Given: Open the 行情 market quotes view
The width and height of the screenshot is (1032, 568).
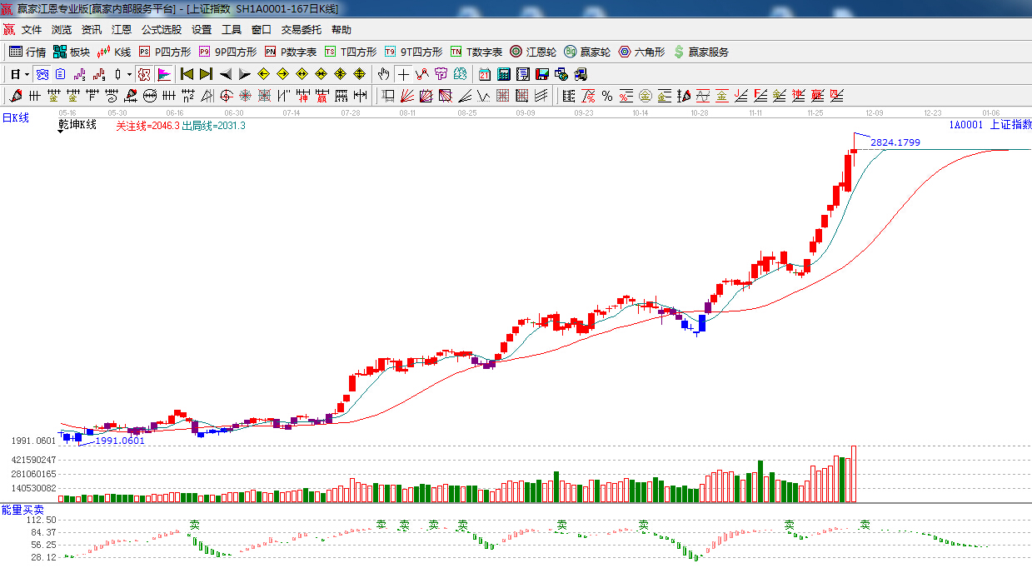Looking at the screenshot, I should tap(27, 52).
